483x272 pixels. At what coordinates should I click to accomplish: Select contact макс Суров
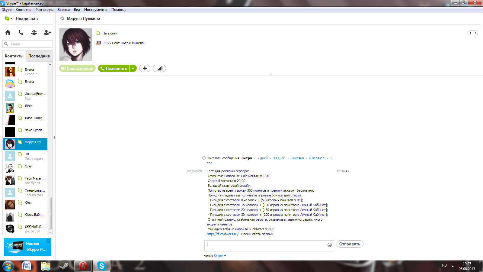click(25, 132)
